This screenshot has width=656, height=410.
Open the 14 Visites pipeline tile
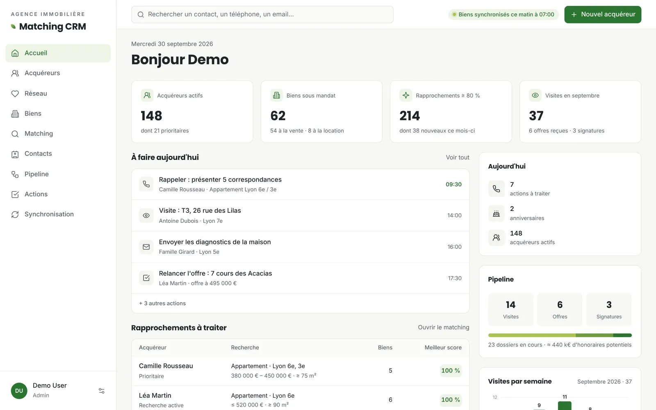[x=510, y=310]
